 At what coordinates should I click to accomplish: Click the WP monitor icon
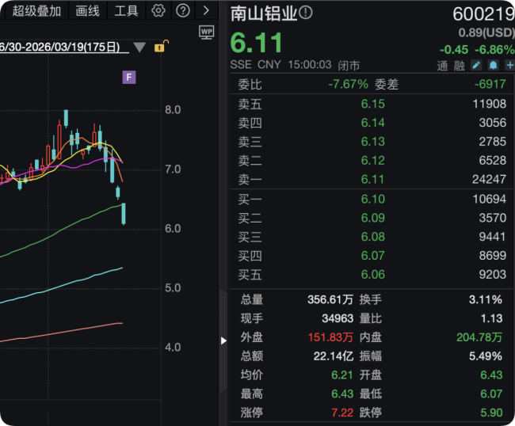tap(206, 32)
